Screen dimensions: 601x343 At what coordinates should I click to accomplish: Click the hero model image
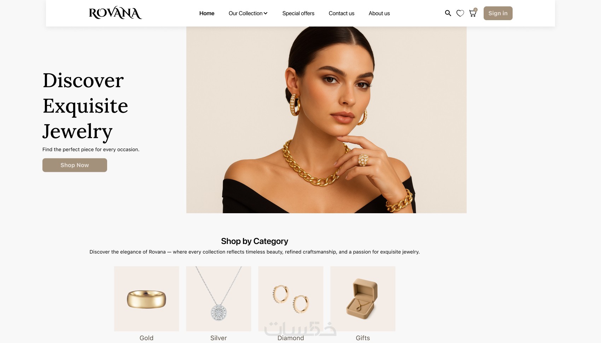pyautogui.click(x=326, y=120)
